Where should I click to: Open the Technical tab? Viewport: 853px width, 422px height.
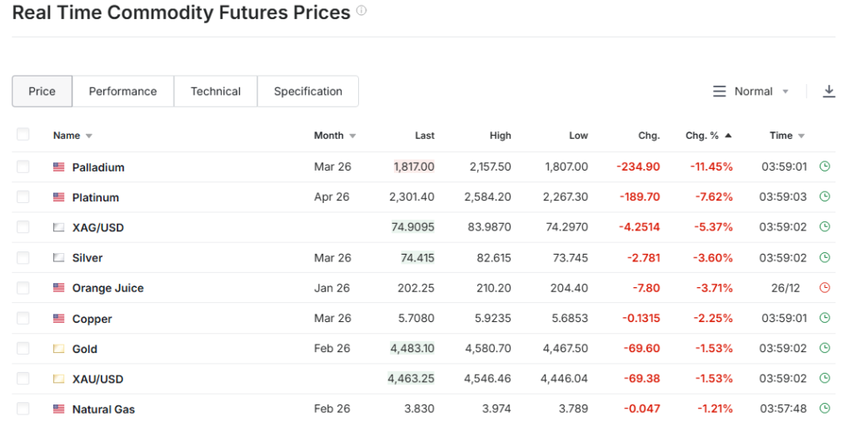[x=215, y=92]
